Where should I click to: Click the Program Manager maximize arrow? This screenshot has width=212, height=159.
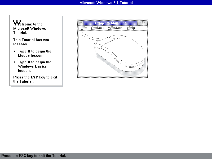pos(145,23)
